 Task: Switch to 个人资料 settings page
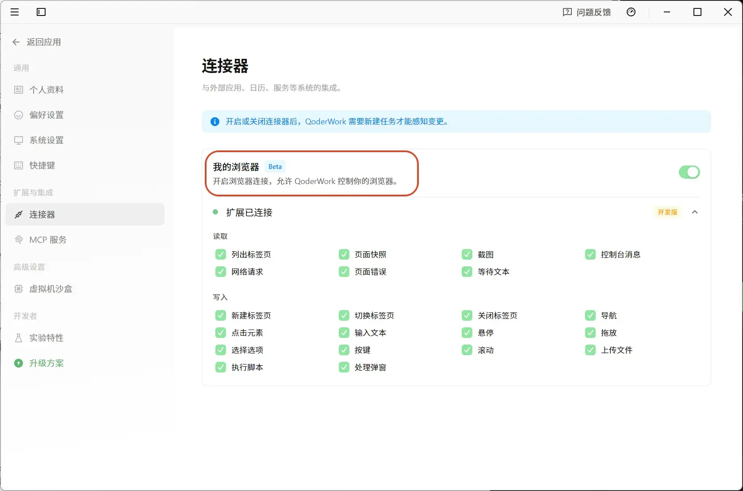pyautogui.click(x=46, y=89)
